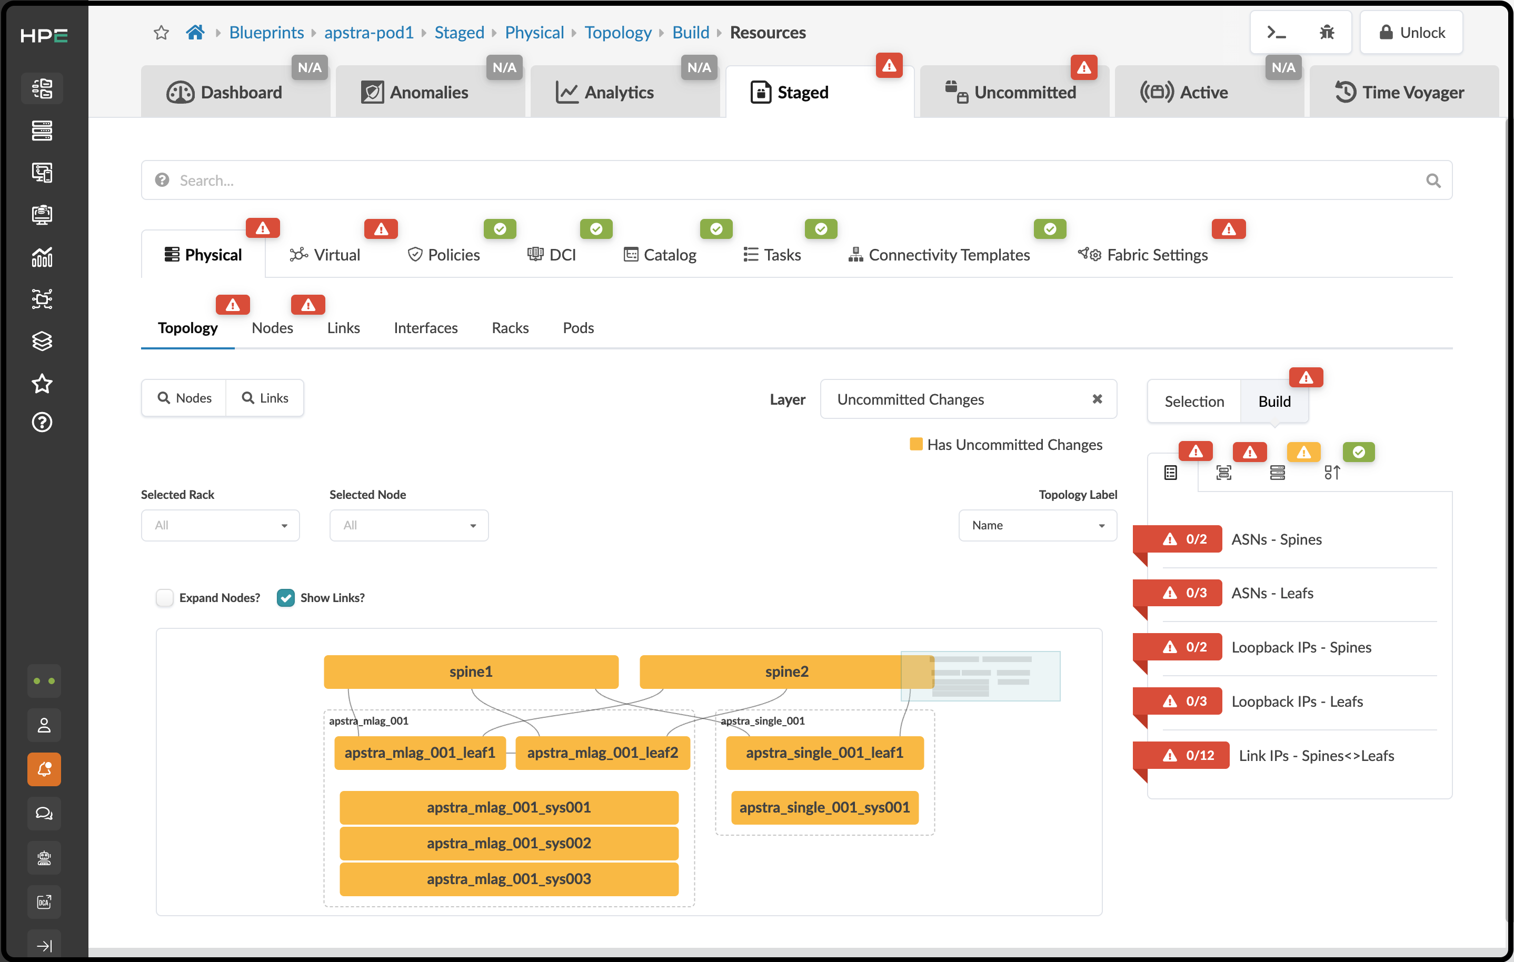Open the stacked layers sidebar icon
Image resolution: width=1514 pixels, height=962 pixels.
pyautogui.click(x=42, y=340)
